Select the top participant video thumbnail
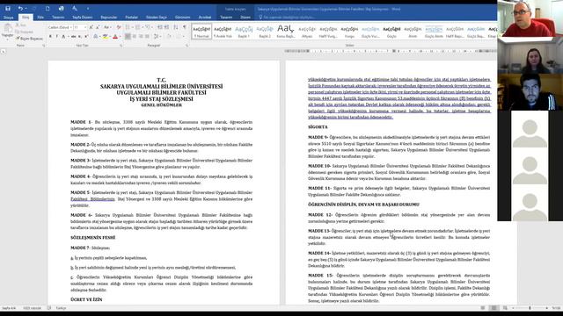Image resolution: width=563 pixels, height=316 pixels. (x=530, y=18)
